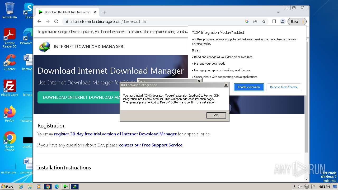Click the volume speaker tray icon
Viewport: 338px width, 190px height.
click(300, 187)
